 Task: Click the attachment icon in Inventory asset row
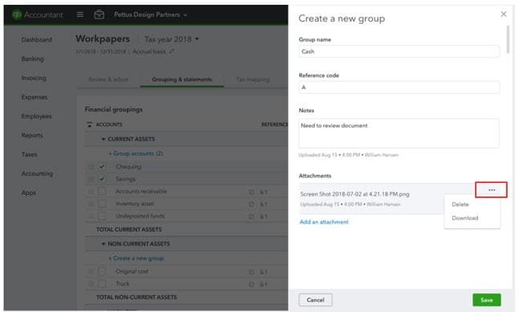pos(263,205)
